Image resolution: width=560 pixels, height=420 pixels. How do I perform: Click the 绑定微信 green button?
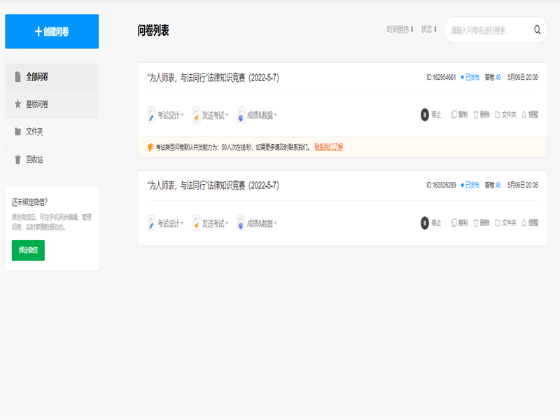28,251
